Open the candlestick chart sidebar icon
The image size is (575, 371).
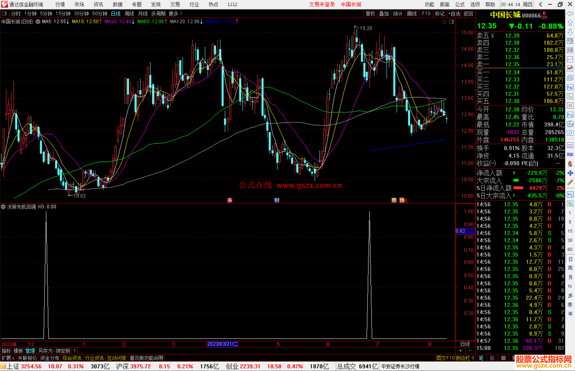pyautogui.click(x=570, y=69)
